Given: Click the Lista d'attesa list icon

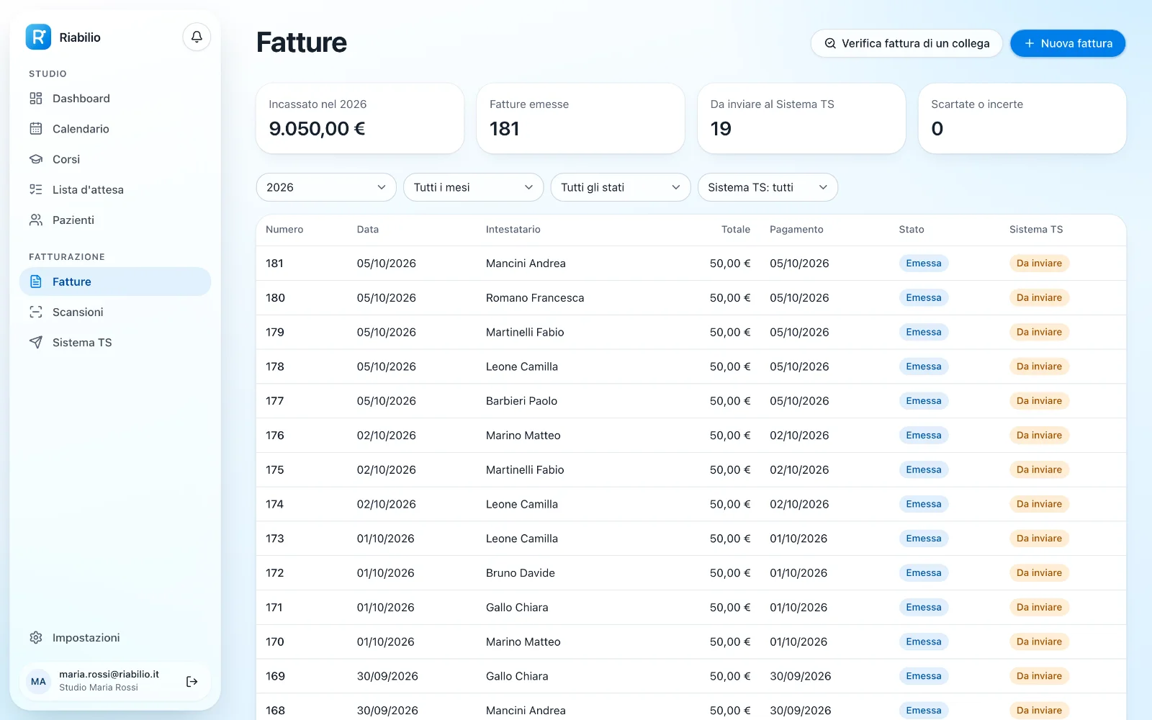Looking at the screenshot, I should (36, 189).
